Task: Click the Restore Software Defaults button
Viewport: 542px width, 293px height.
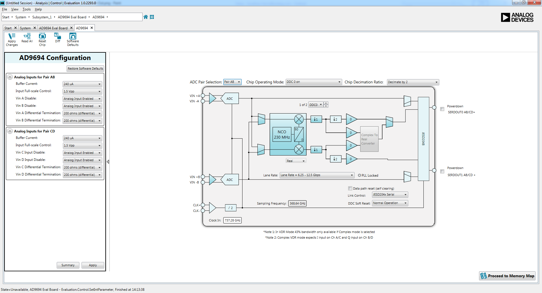Action: pyautogui.click(x=85, y=68)
